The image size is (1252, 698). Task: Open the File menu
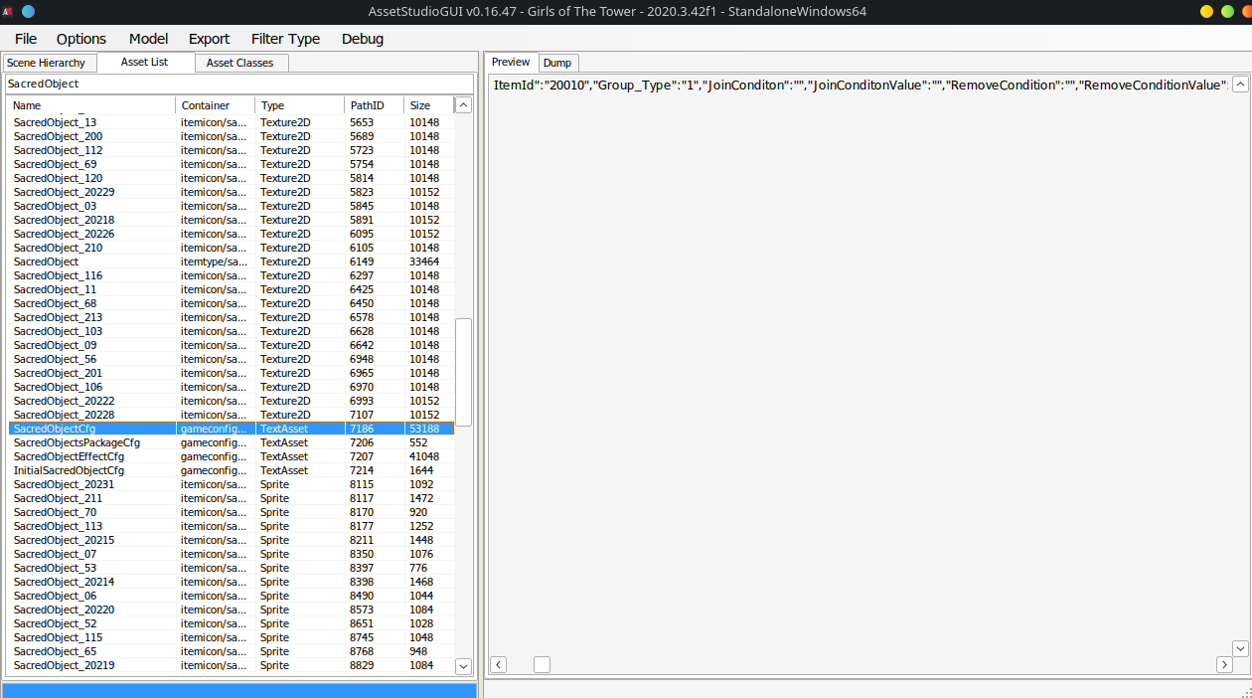click(26, 39)
